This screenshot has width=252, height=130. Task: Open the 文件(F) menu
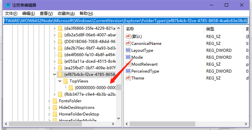pyautogui.click(x=11, y=14)
